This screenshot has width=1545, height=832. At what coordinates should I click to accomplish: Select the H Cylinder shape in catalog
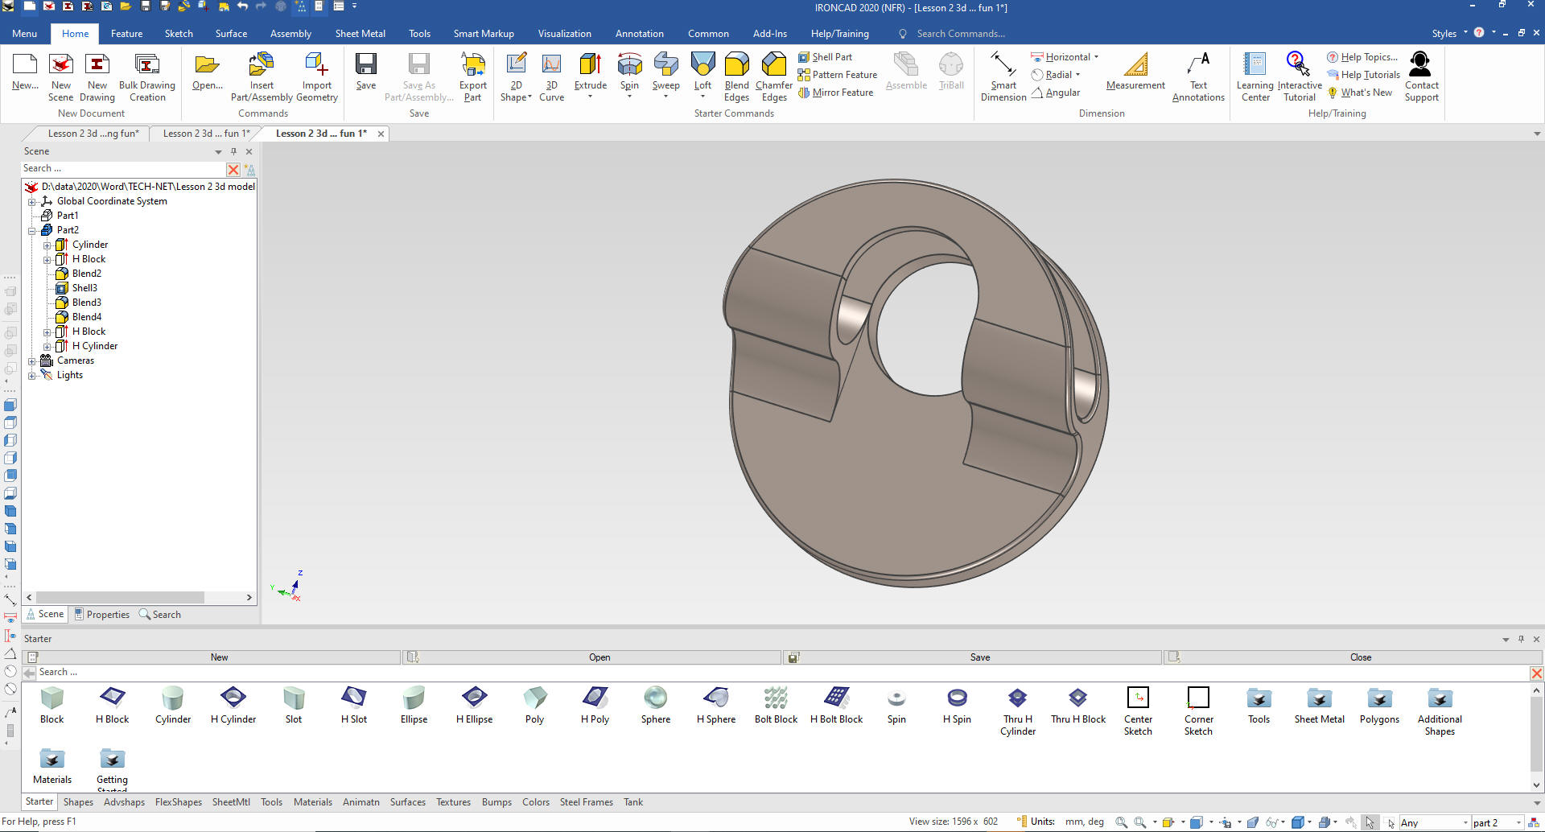pyautogui.click(x=233, y=706)
